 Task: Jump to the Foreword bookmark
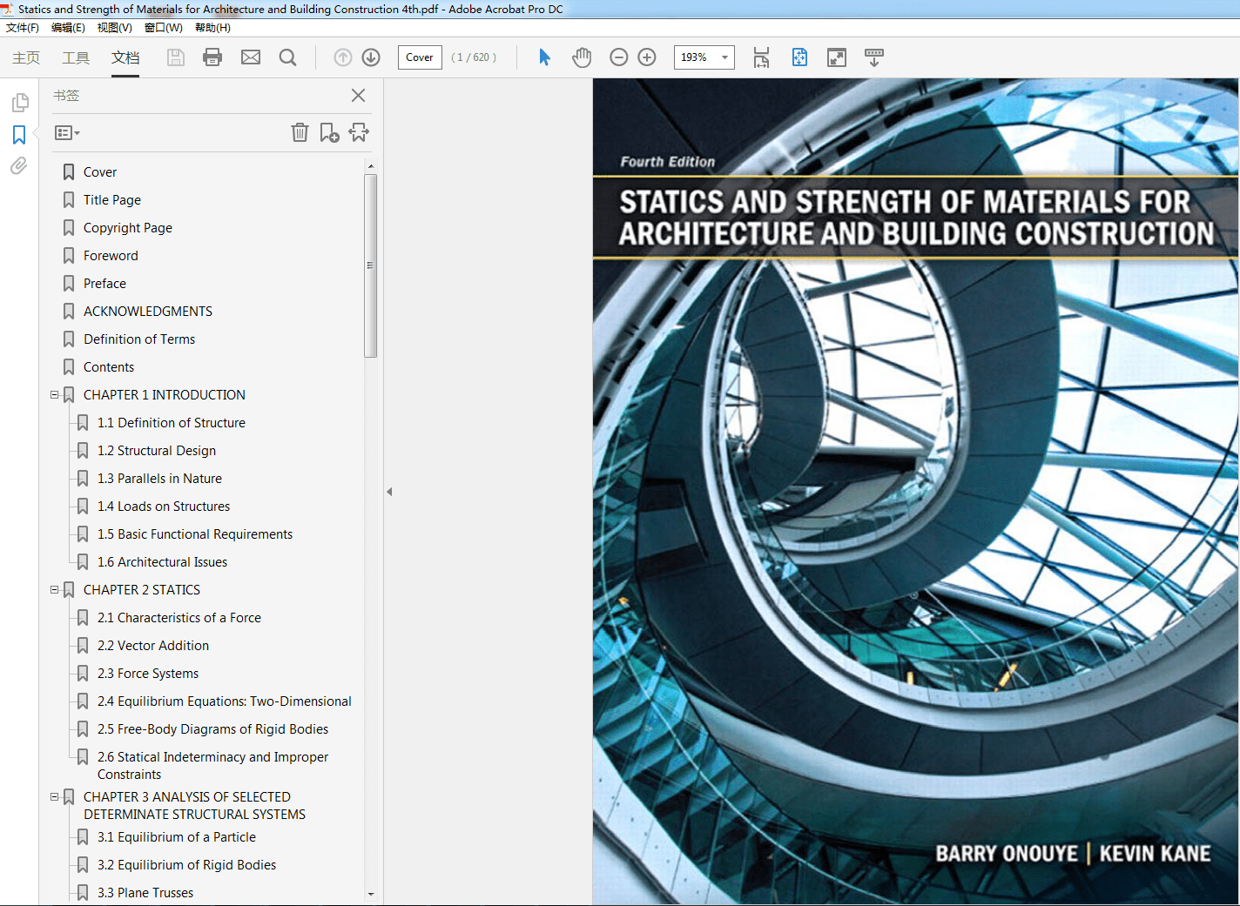111,256
